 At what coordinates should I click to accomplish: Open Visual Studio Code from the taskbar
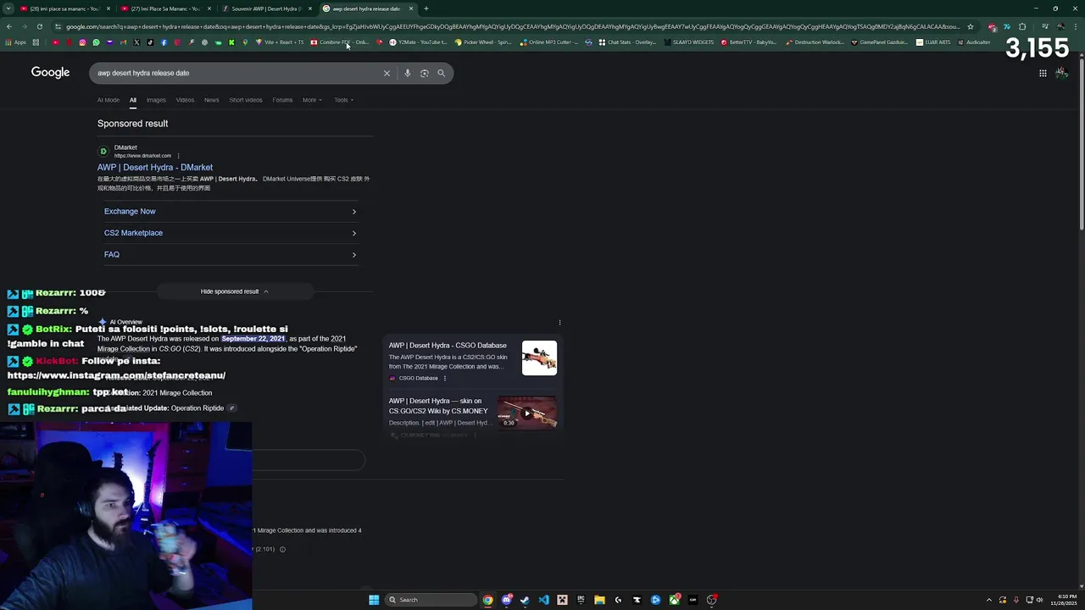pos(543,600)
